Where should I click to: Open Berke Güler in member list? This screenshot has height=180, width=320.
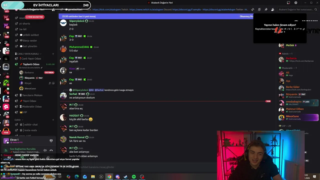pyautogui.click(x=297, y=88)
